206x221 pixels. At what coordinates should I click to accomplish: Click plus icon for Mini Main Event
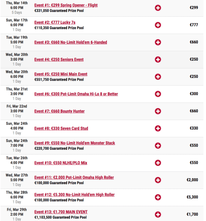click(158, 77)
